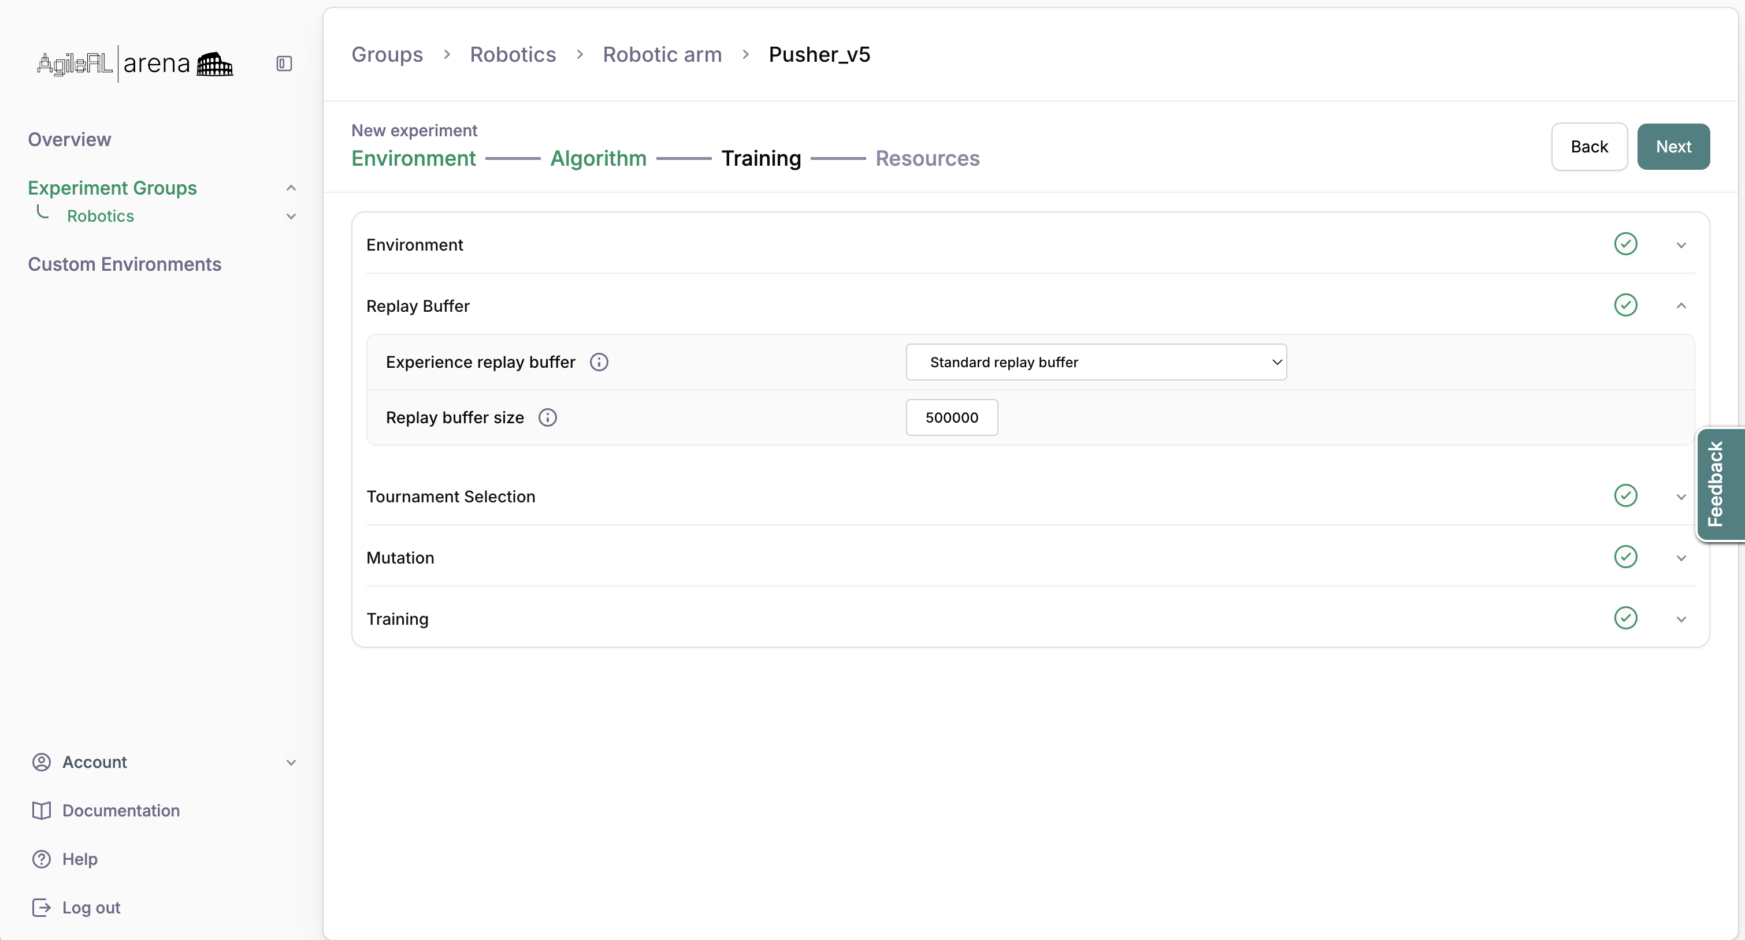
Task: Open the Documentation link
Action: tap(121, 811)
